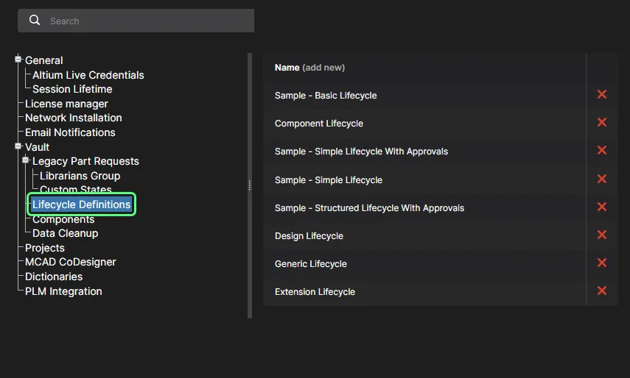
Task: Remove the Design Lifecycle definition
Action: coord(602,235)
